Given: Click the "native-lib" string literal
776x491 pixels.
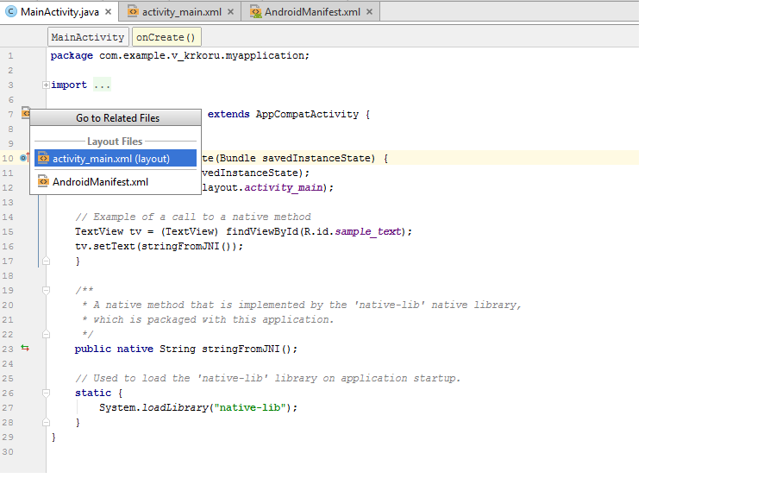Looking at the screenshot, I should [x=250, y=408].
